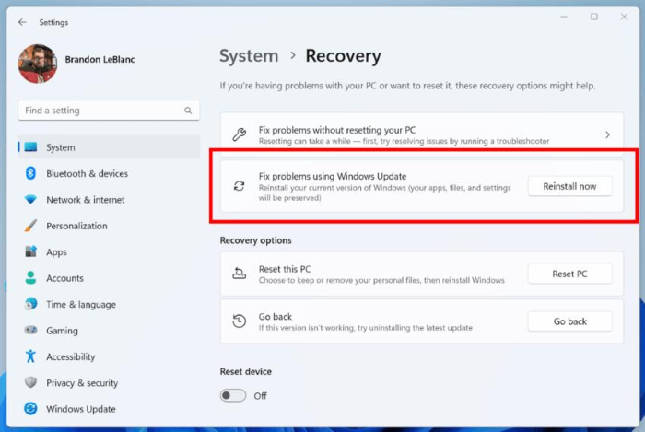This screenshot has width=645, height=432.
Task: Click the Reinstall now button
Action: (x=569, y=186)
